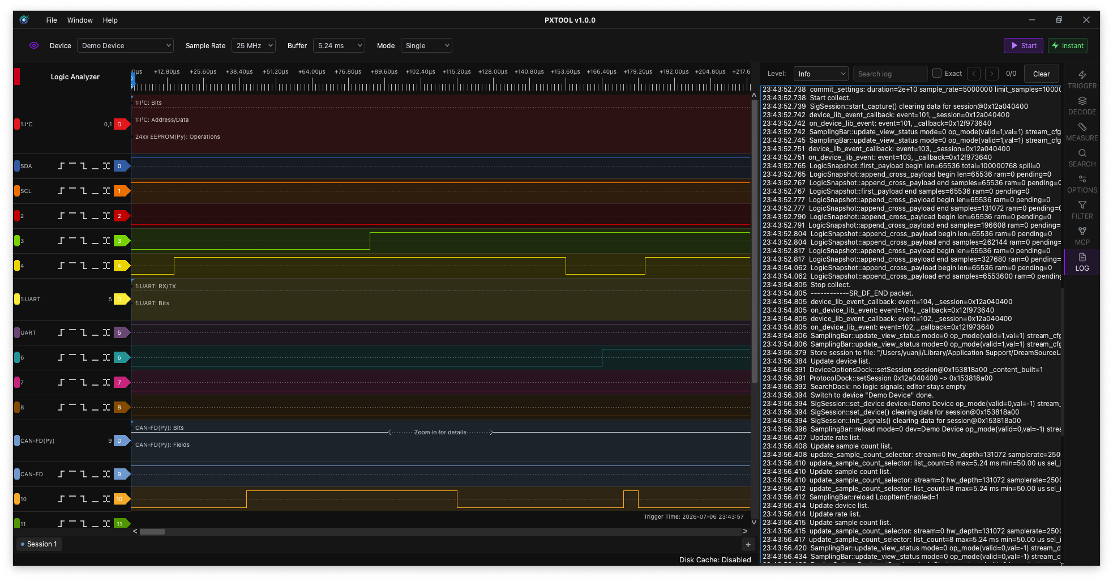Add a new session with plus button
The image size is (1113, 581).
point(748,544)
